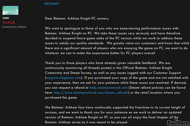
Task: Click the paragraph starting 'We want to apologize'
Action: click(x=117, y=41)
